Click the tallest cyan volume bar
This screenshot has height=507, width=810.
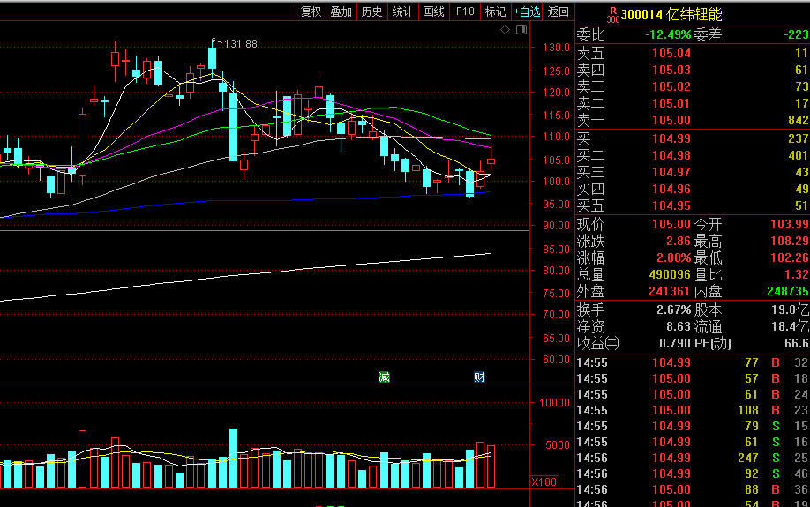click(x=233, y=458)
